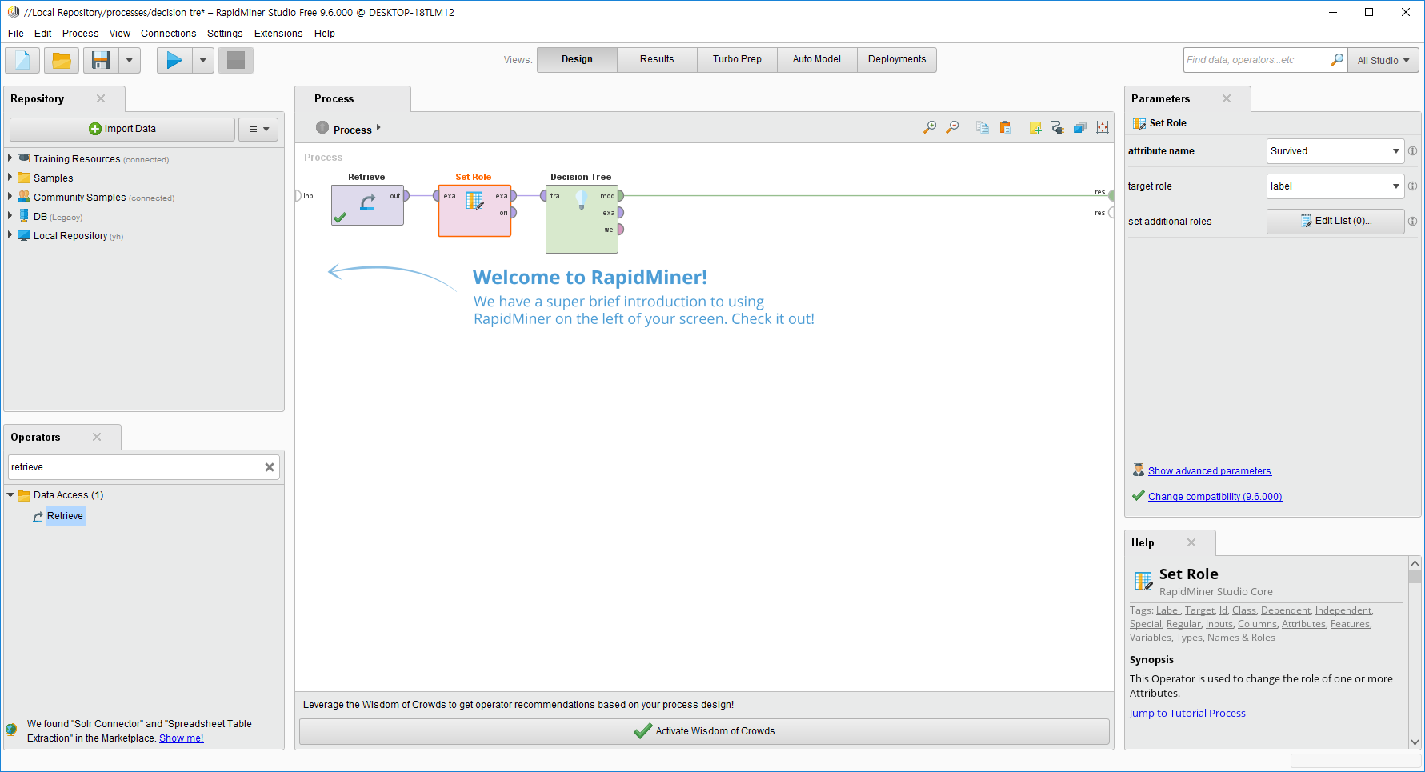Click the ori output port of Set Role
This screenshot has height=772, width=1425.
click(x=513, y=213)
